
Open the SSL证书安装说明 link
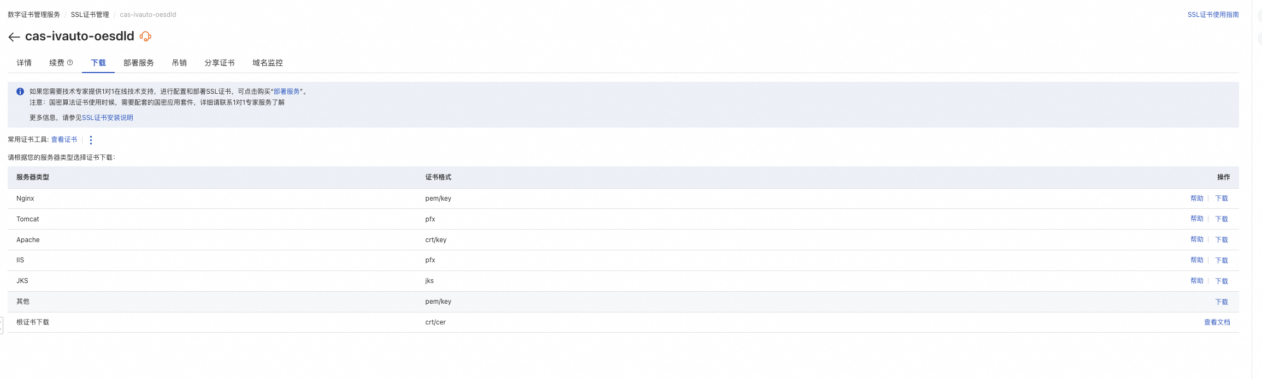(108, 118)
